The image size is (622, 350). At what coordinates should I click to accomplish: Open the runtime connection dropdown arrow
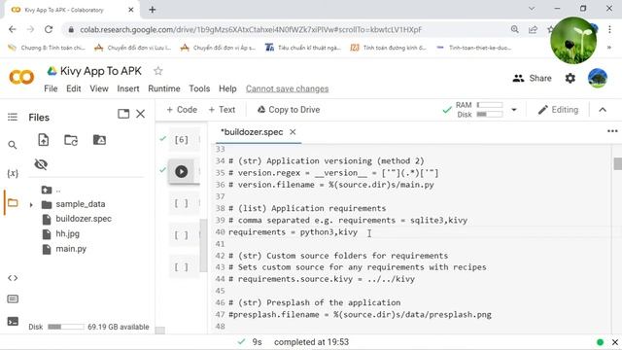point(514,110)
